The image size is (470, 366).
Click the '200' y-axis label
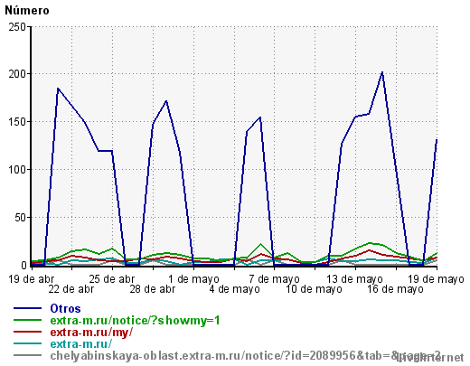click(x=17, y=74)
